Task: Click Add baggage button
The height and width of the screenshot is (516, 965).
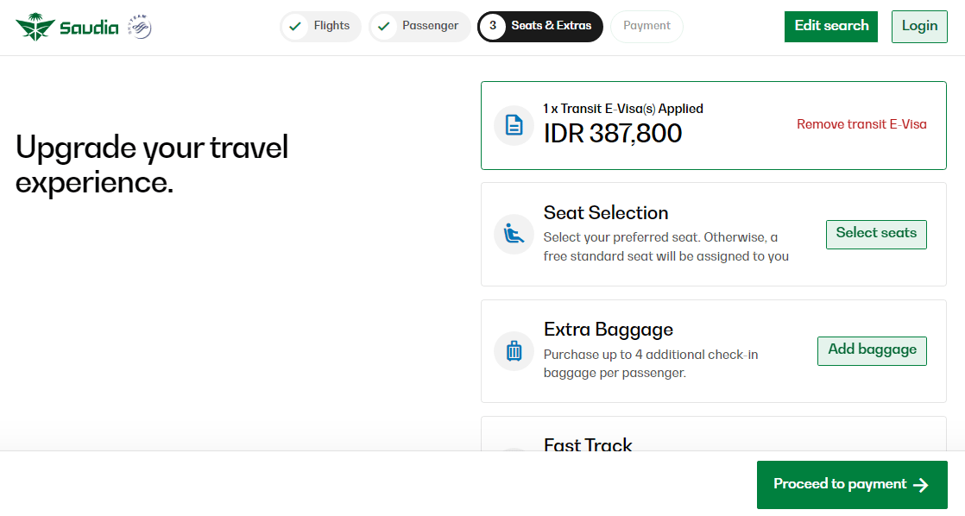Action: pos(872,349)
